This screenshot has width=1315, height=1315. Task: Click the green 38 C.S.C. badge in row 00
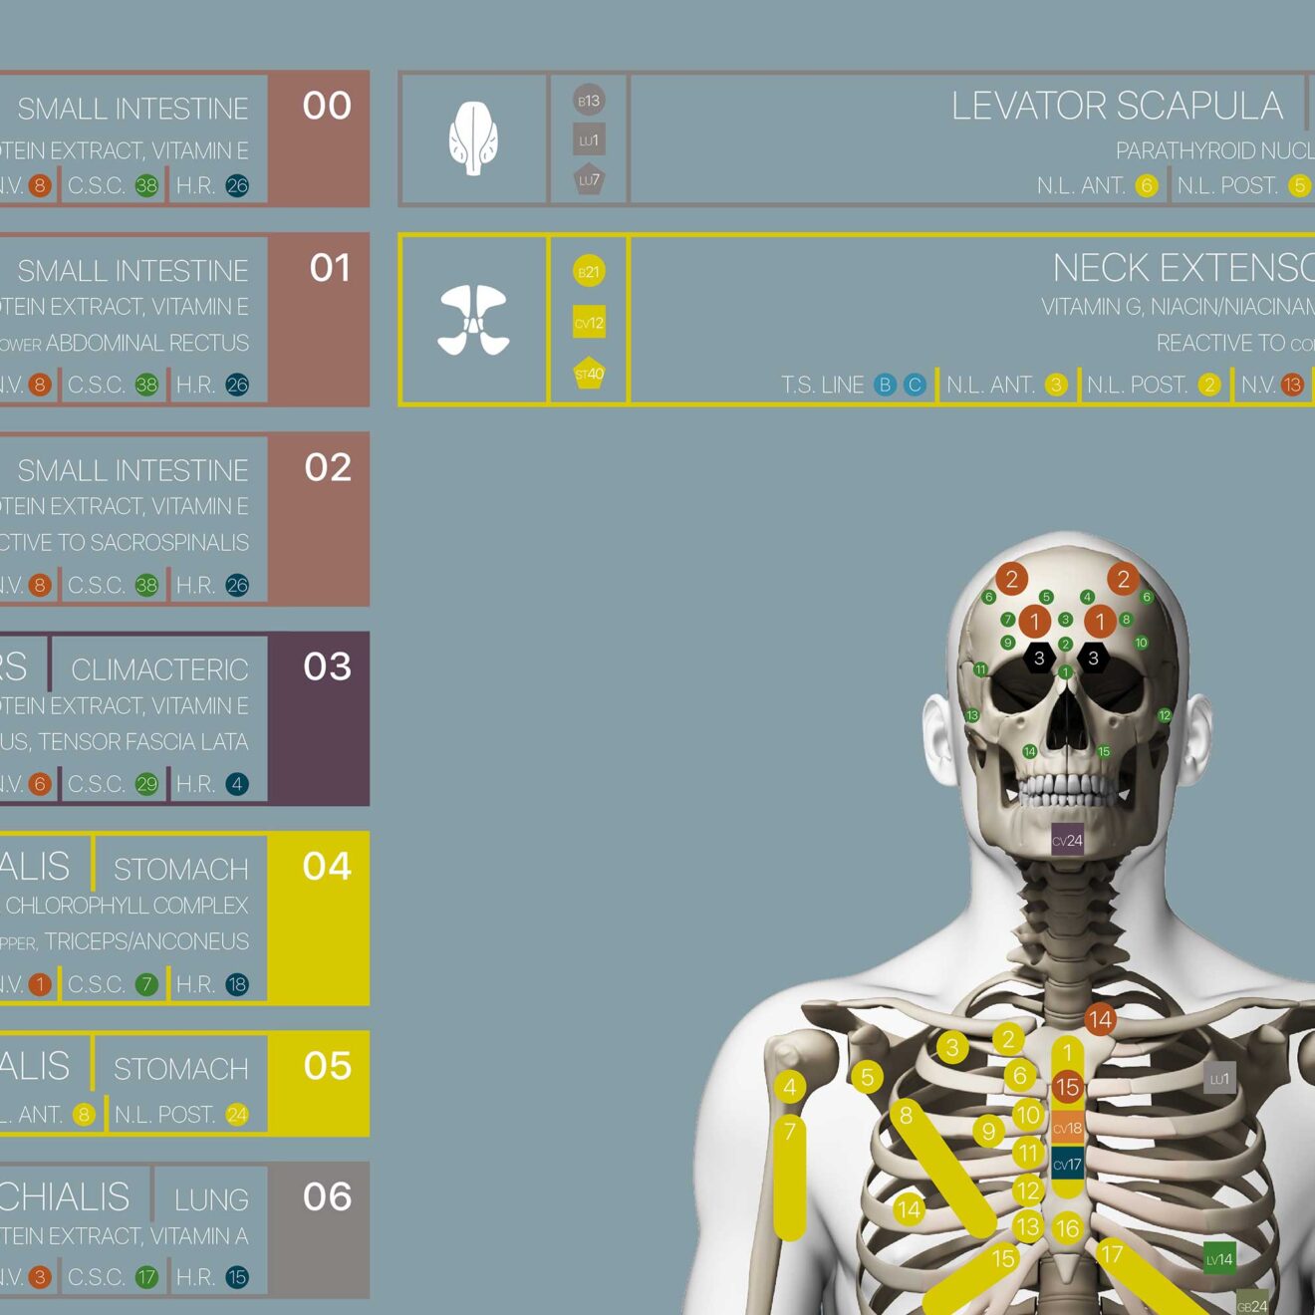(x=146, y=185)
